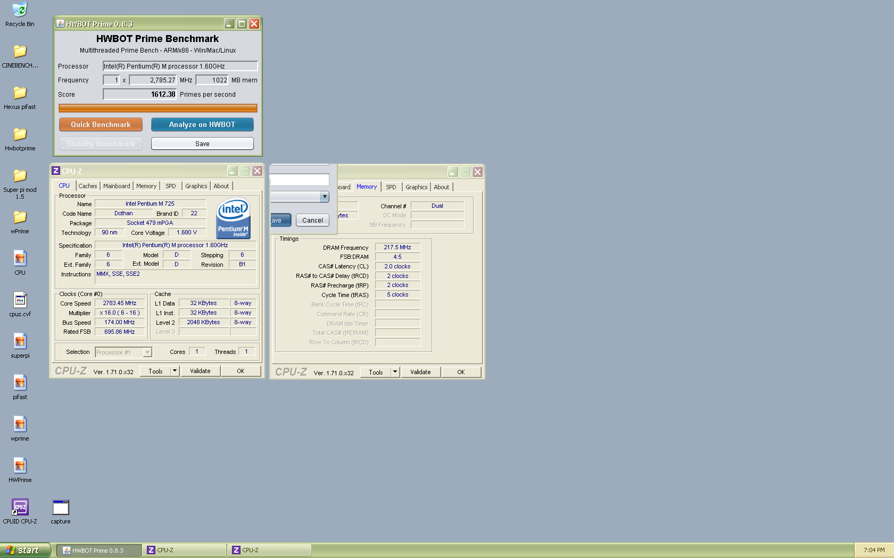
Task: Switch to the Mainboard tab in left CPU-Z
Action: coord(117,186)
